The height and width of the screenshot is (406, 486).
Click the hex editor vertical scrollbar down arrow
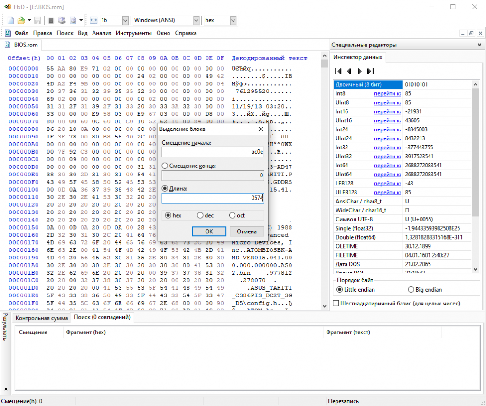tap(325, 306)
